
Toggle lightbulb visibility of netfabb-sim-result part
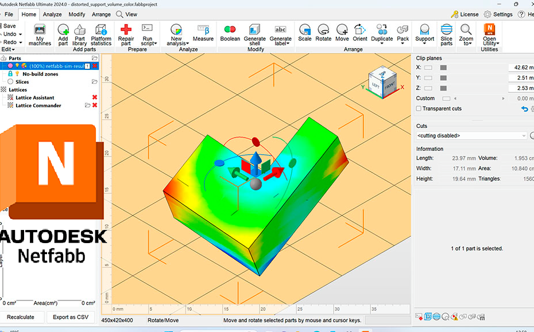(17, 65)
